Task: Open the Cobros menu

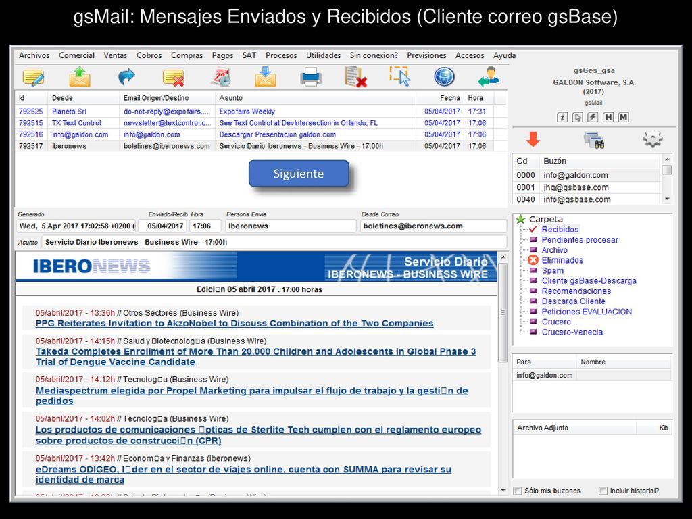Action: [x=149, y=55]
